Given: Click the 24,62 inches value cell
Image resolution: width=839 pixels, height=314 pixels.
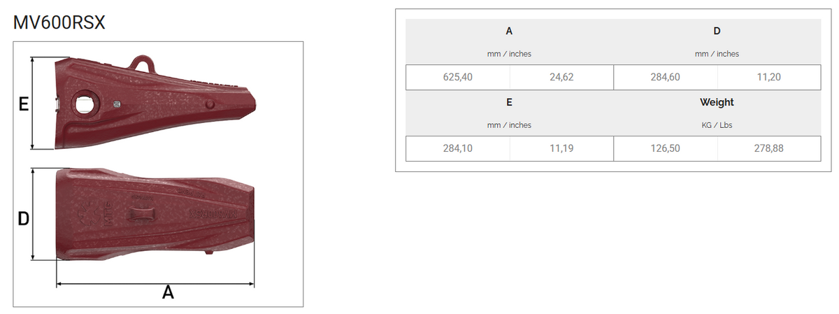Looking at the screenshot, I should (561, 77).
